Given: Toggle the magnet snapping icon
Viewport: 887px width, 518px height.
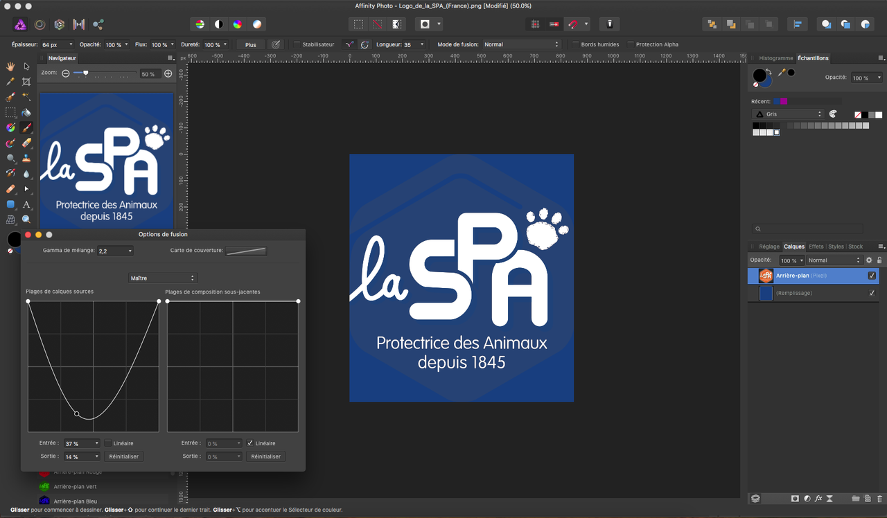Looking at the screenshot, I should coord(574,24).
